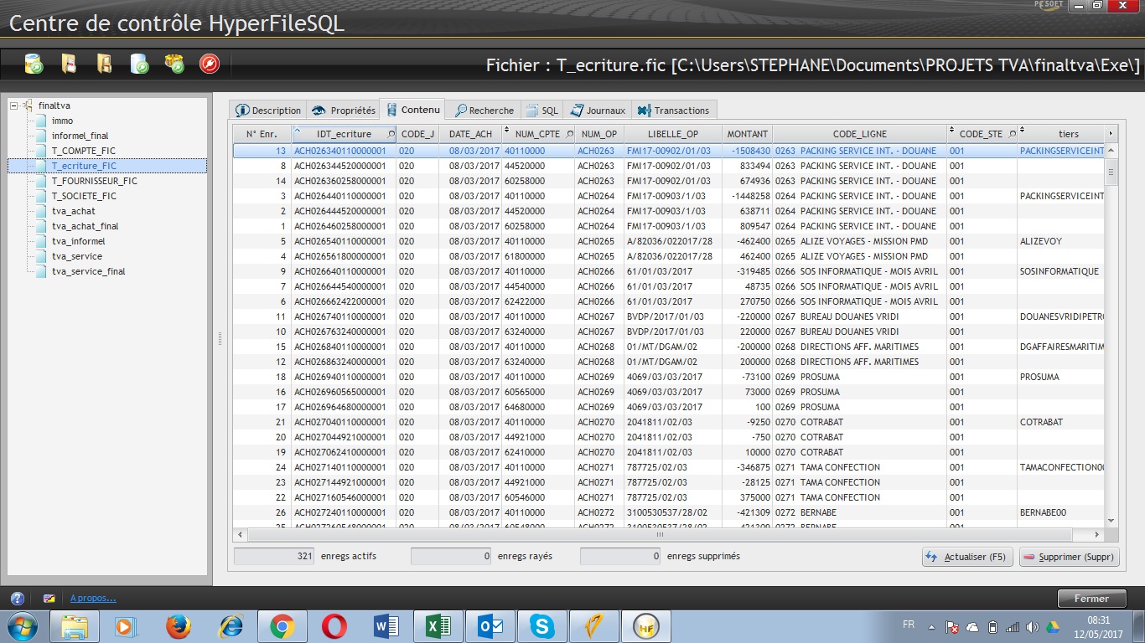The image size is (1145, 643).
Task: Open Excel from the taskbar
Action: click(x=438, y=625)
